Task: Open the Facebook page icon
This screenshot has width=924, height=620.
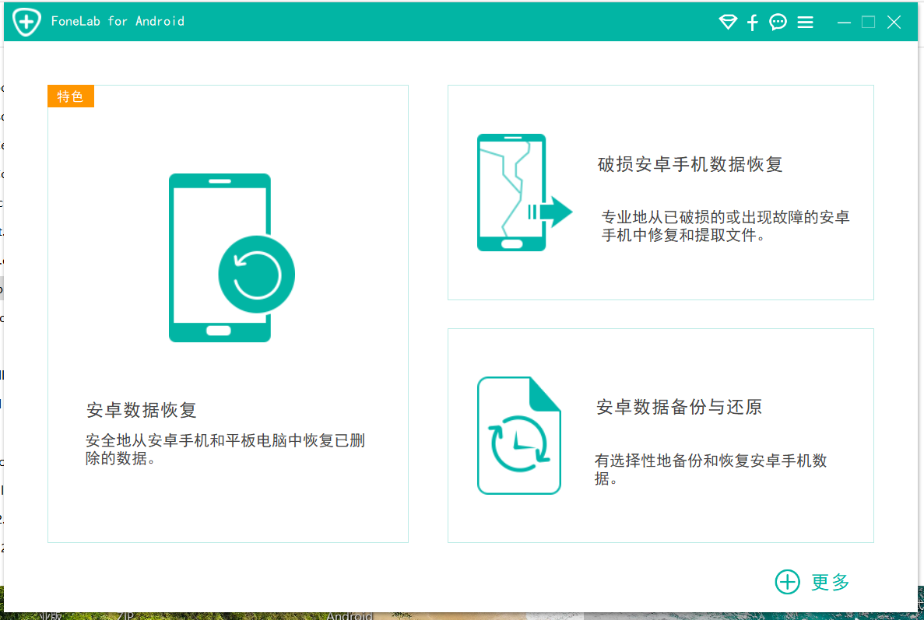Action: 753,23
